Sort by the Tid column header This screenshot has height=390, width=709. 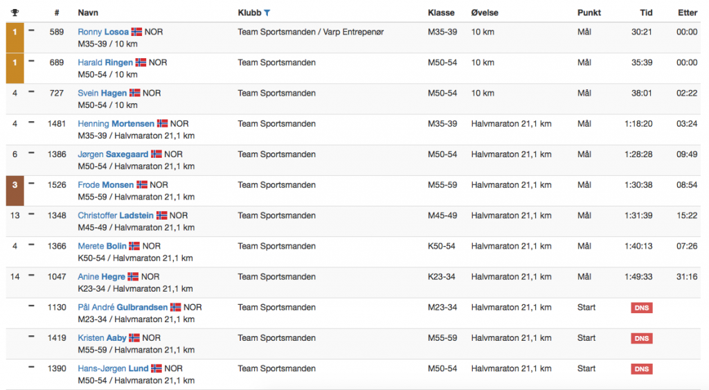coord(646,12)
